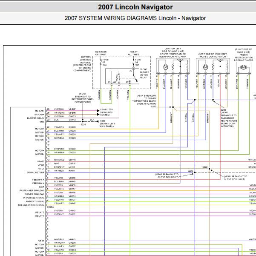Click the "BATTERY JUNCTION BOX (BJB)" label

(x=86, y=60)
